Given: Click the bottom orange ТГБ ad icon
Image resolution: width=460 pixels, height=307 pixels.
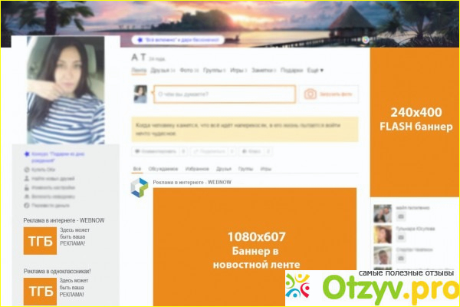Looking at the screenshot, I should 39,290.
